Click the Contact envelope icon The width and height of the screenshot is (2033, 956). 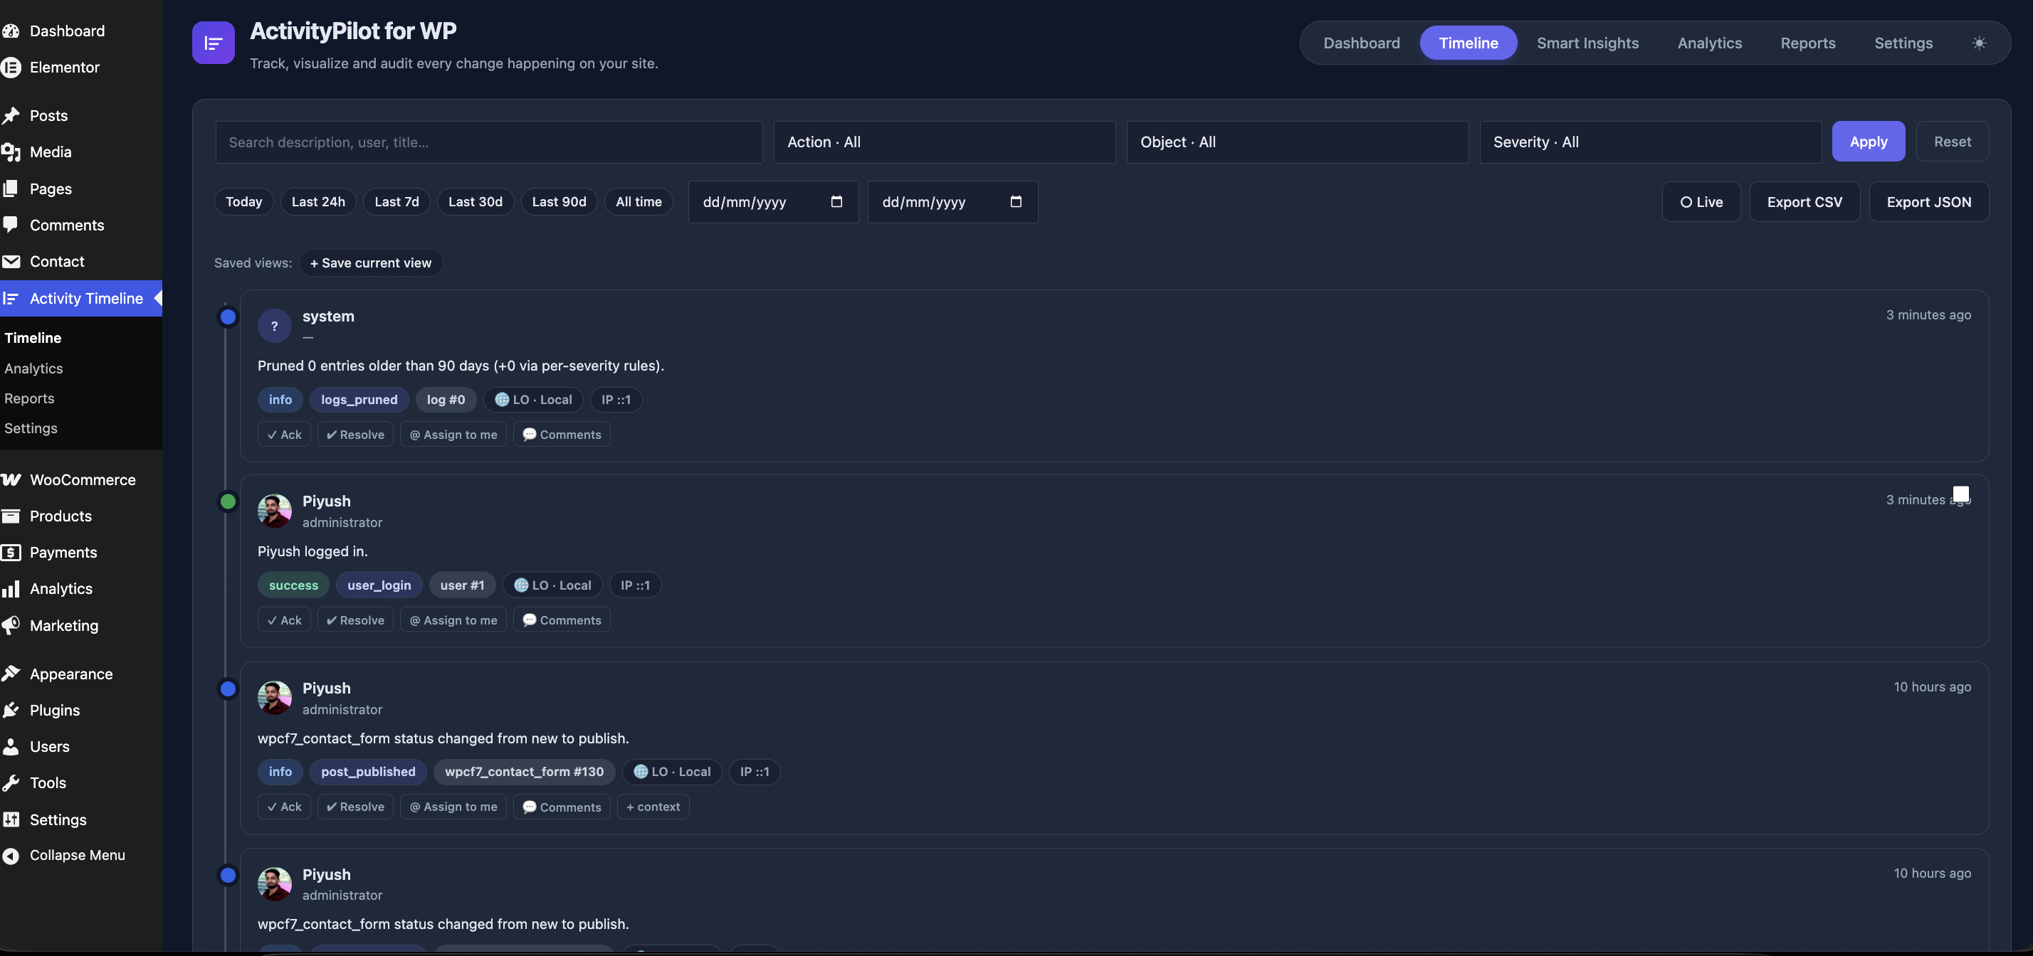(x=10, y=261)
